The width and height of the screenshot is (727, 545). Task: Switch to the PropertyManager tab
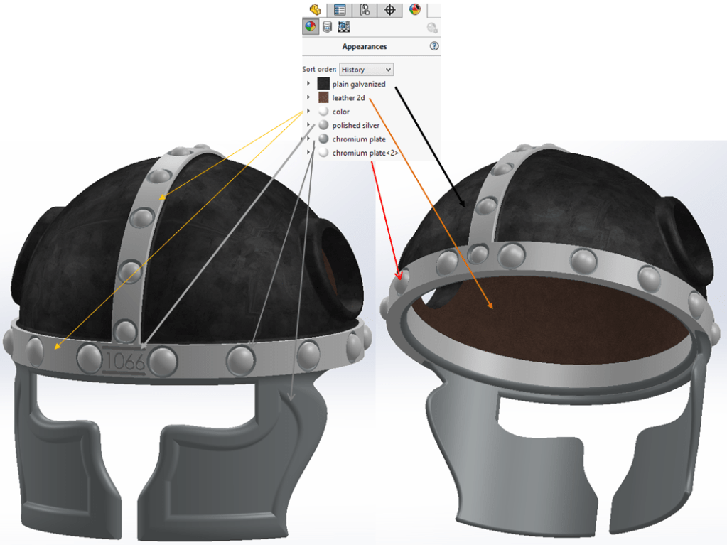(340, 9)
